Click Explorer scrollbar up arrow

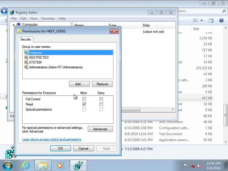coord(226,28)
